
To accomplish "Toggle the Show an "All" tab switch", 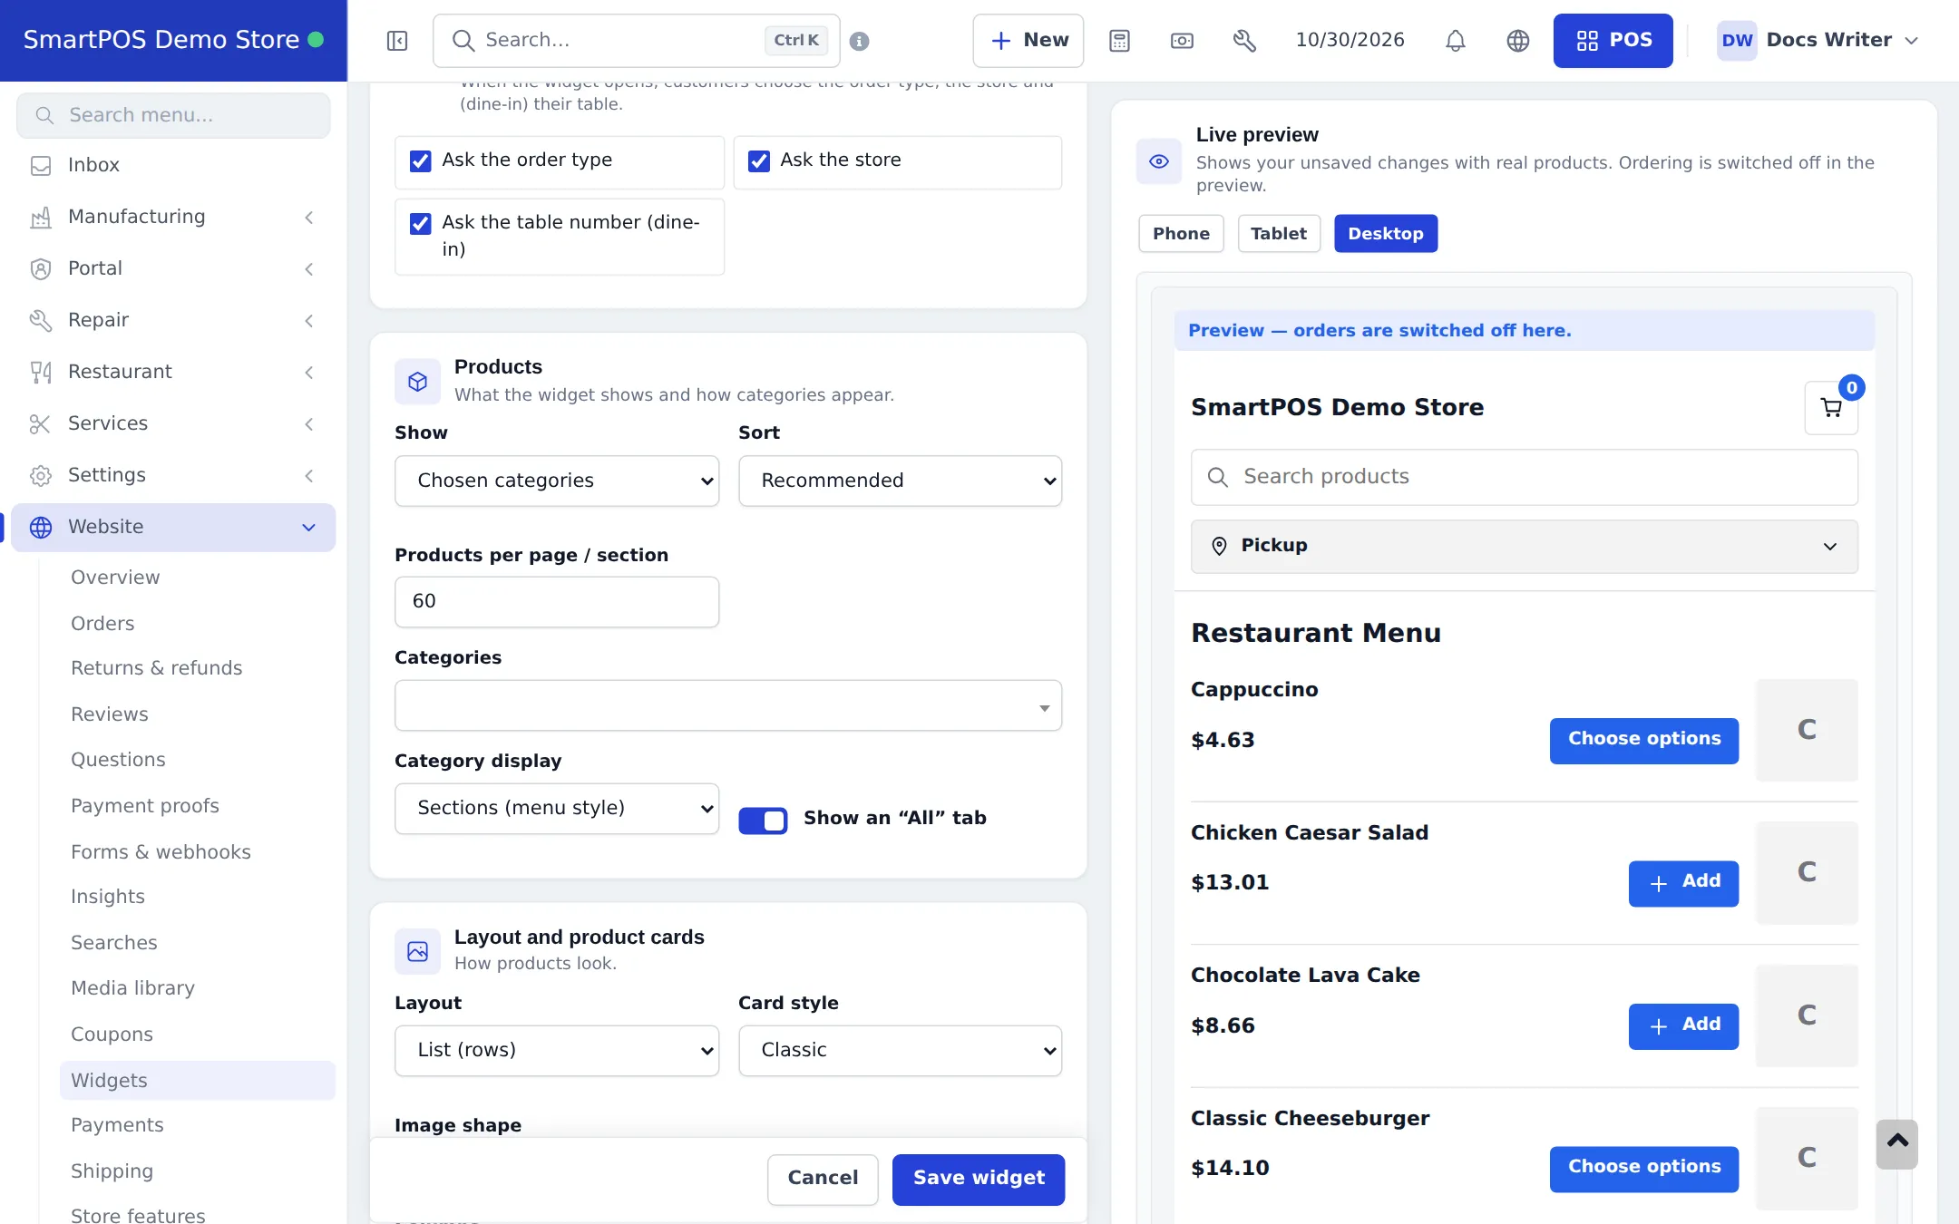I will (x=763, y=821).
